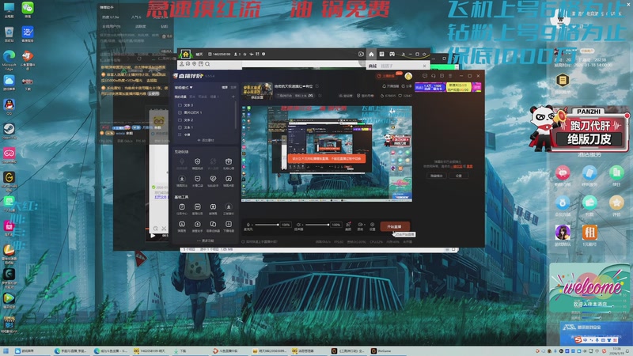Click the play button in the left video player
633x356 pixels.
(153, 236)
